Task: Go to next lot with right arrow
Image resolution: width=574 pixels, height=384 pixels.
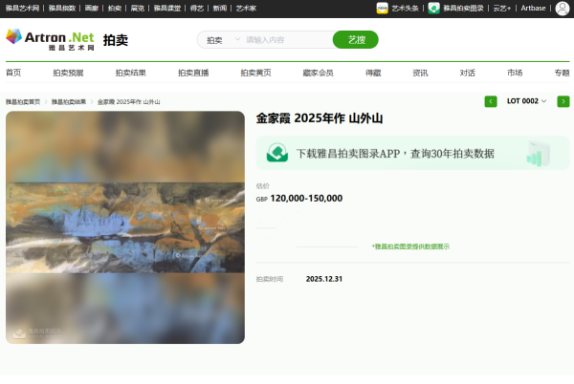Action: click(563, 101)
